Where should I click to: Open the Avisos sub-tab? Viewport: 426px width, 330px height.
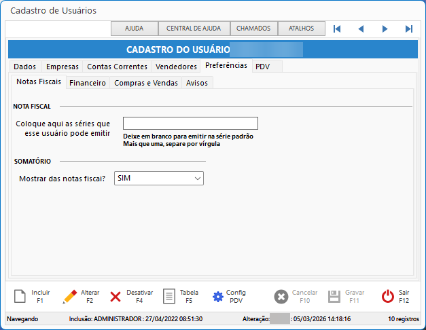tap(197, 83)
